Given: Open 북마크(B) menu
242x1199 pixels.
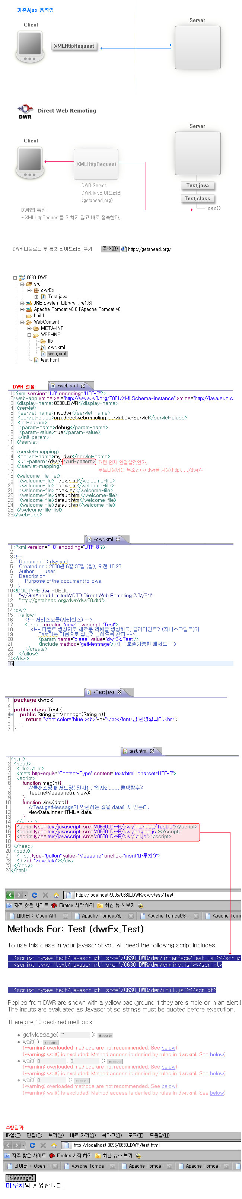Looking at the screenshot, I should 112,1135.
